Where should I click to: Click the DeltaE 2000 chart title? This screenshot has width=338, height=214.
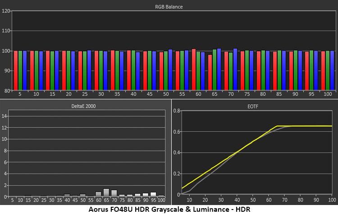click(x=83, y=106)
